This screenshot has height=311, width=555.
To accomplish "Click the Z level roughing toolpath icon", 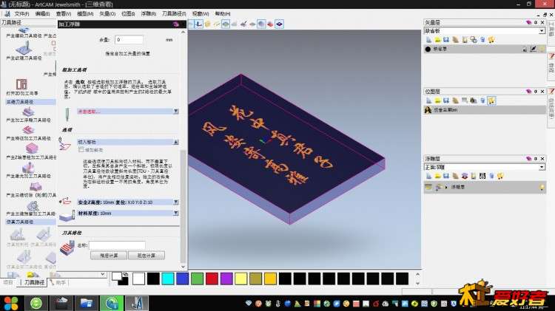I will point(31,148).
